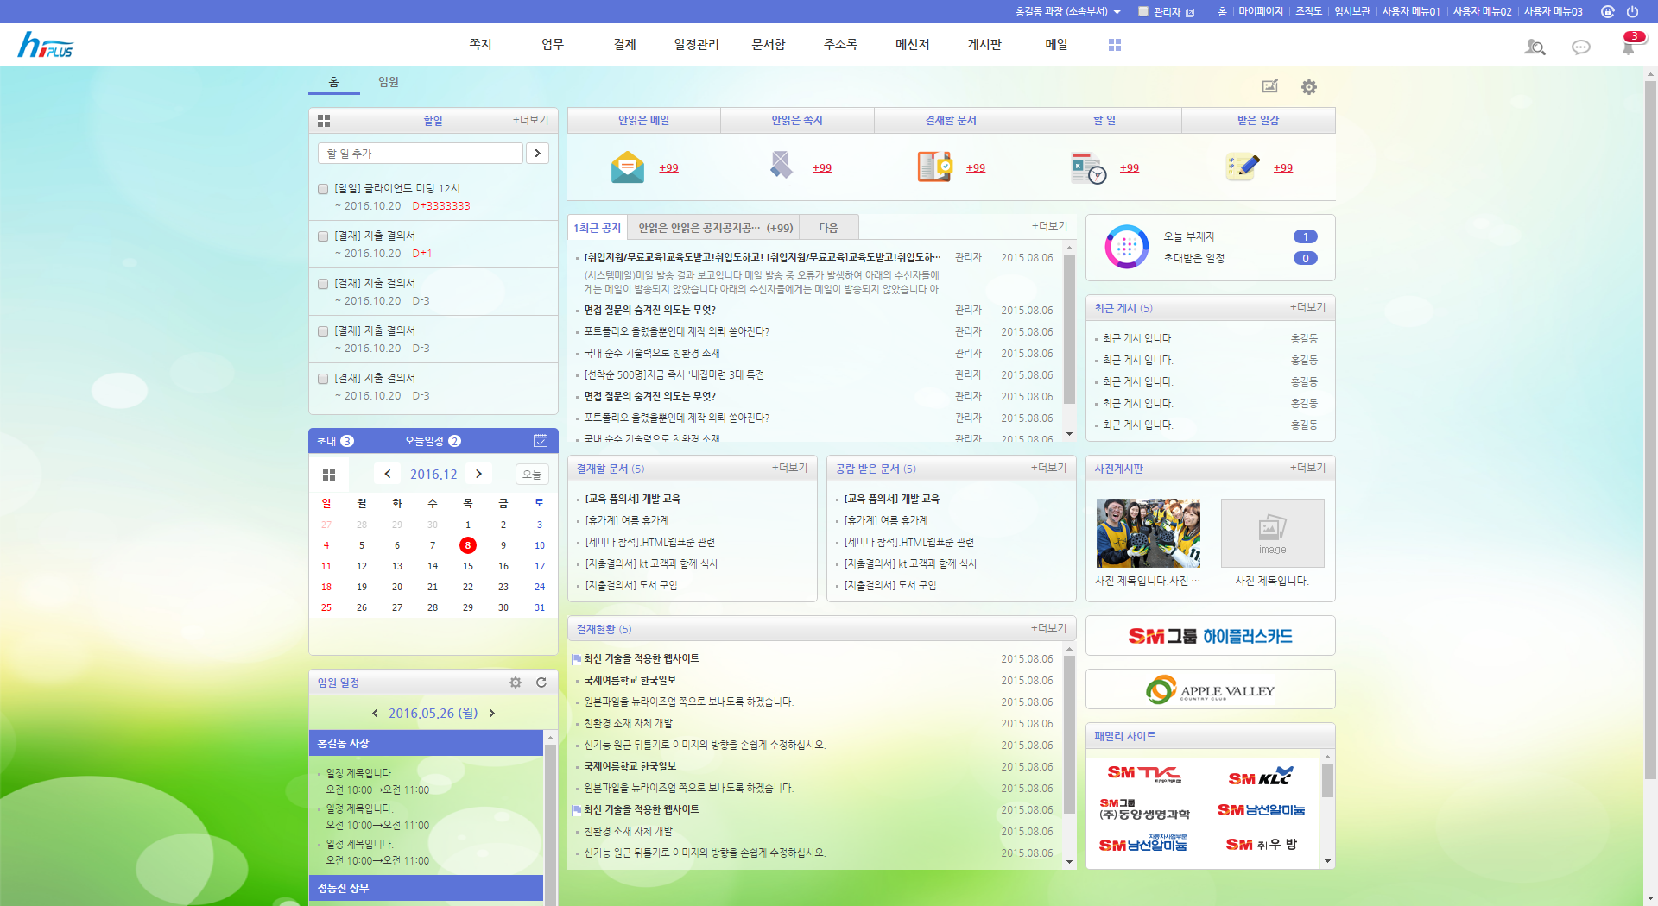
Task: Click the 할 일 추가 input field
Action: tap(421, 154)
